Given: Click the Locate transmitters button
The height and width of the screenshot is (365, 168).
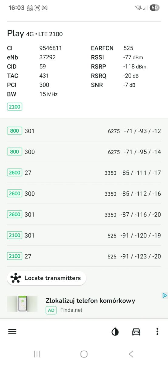Looking at the screenshot, I should point(46,278).
